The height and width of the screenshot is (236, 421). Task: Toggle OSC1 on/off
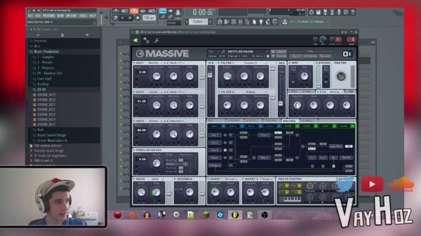point(134,63)
